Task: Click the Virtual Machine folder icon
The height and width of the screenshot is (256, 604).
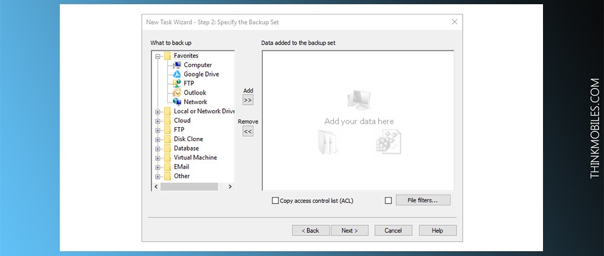Action: (167, 157)
